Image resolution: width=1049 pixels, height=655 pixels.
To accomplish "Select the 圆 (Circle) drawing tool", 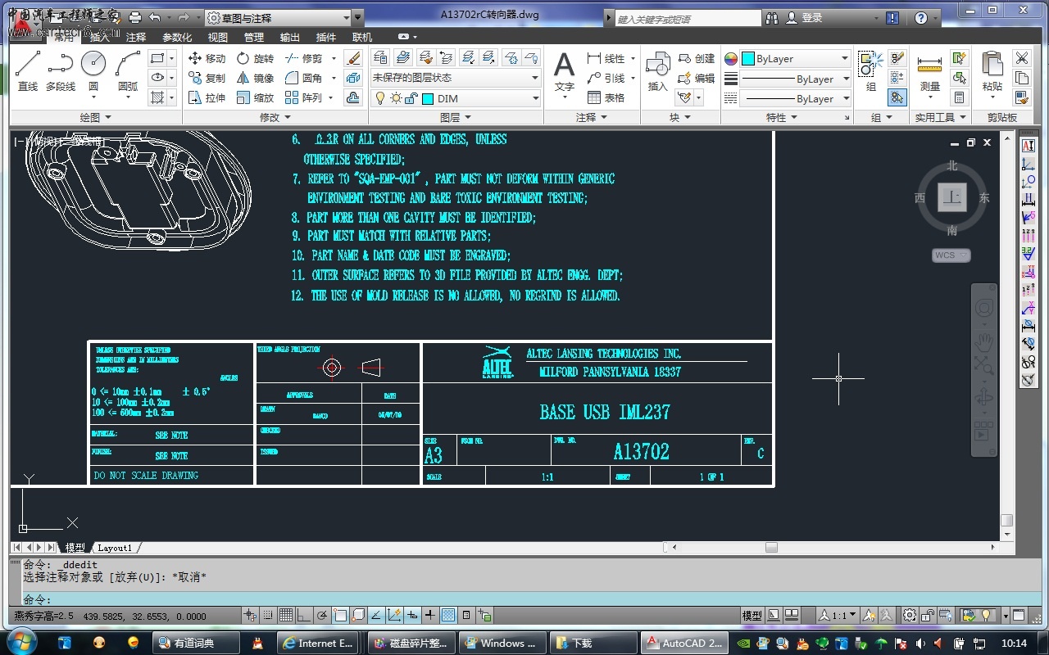I will (93, 70).
